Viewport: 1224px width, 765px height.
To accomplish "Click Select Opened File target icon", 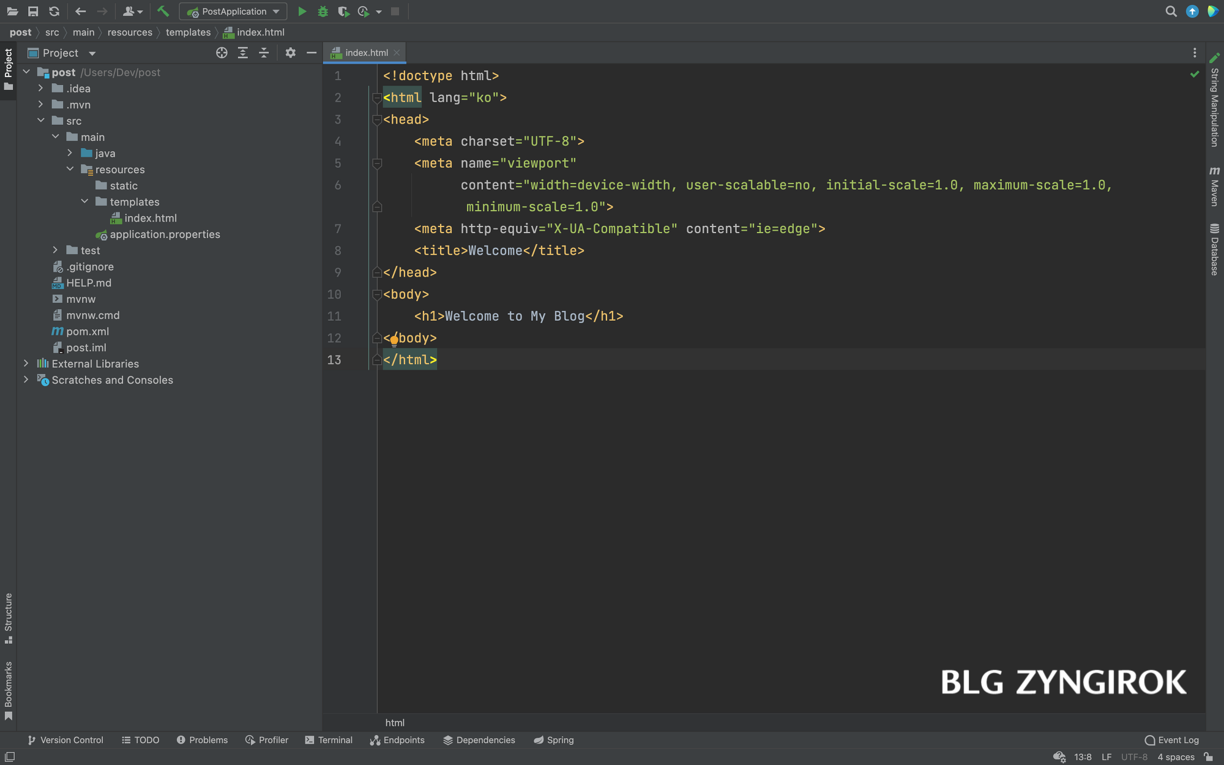I will point(222,53).
